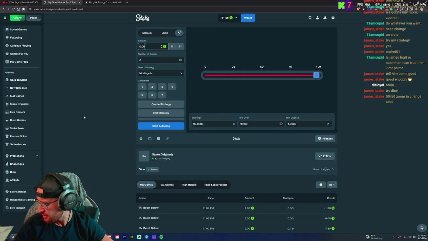Click the swap icon in Roll Over field

pos(281,124)
